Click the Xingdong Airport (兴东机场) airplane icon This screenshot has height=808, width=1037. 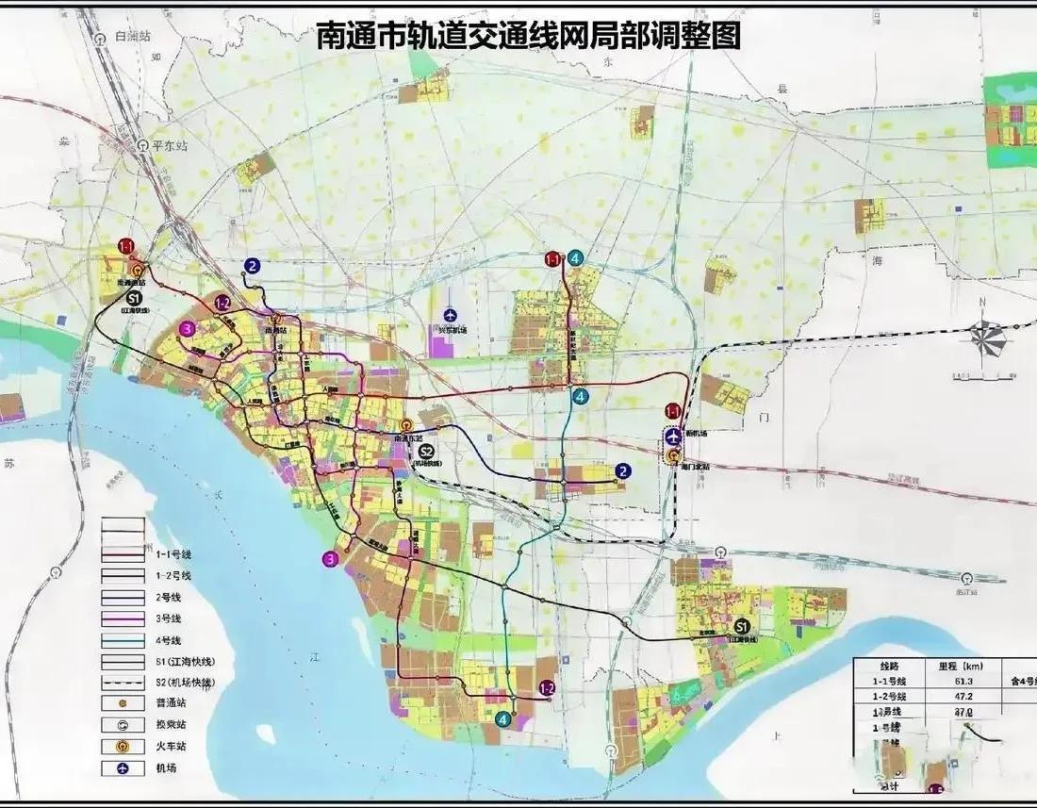[x=450, y=315]
